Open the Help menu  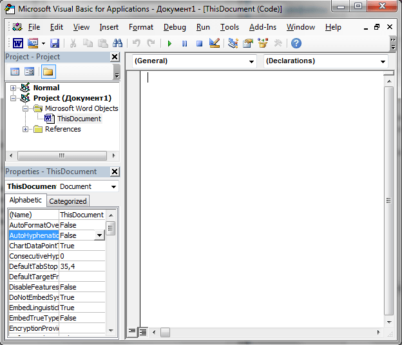pyautogui.click(x=333, y=27)
